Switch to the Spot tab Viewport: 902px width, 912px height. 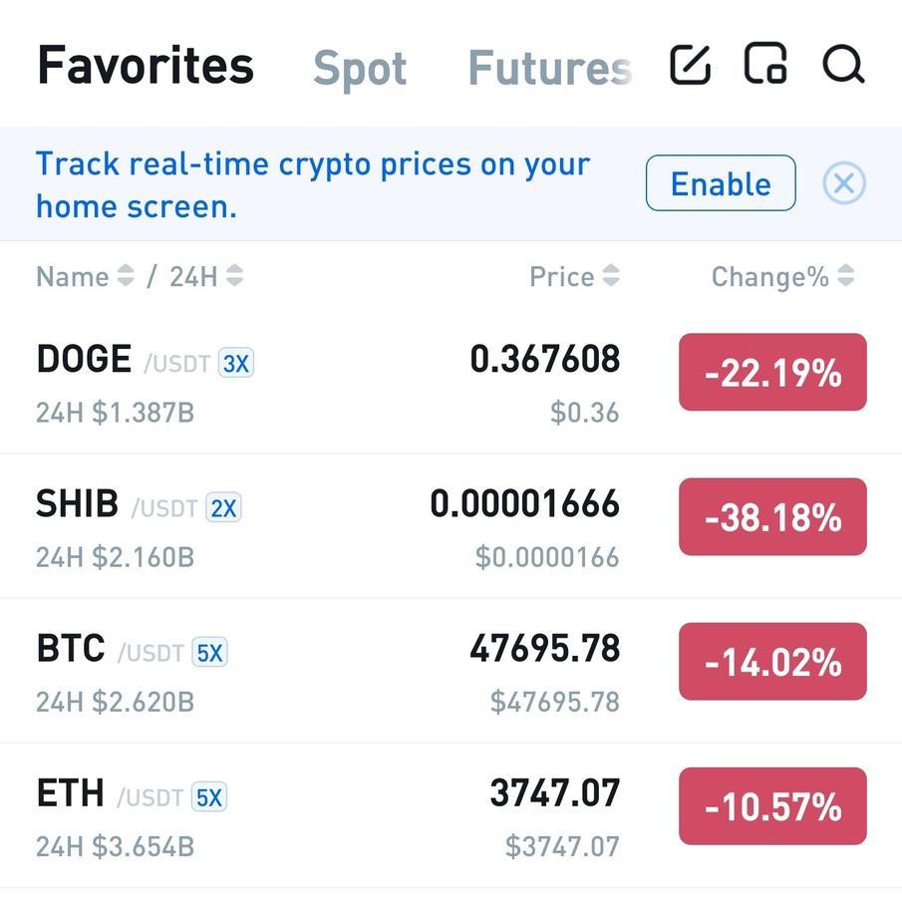(x=360, y=69)
